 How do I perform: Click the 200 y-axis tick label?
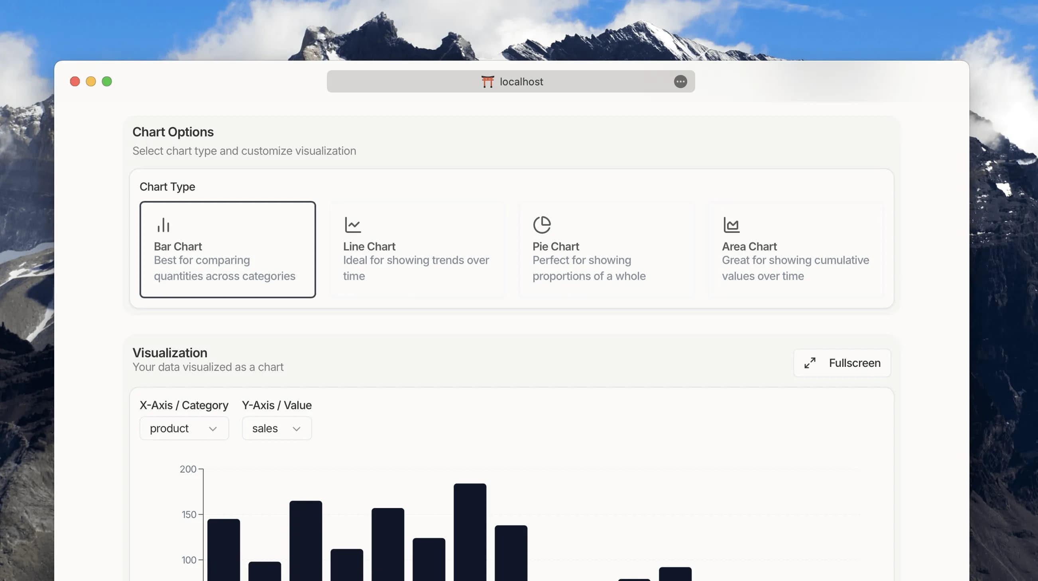click(188, 469)
